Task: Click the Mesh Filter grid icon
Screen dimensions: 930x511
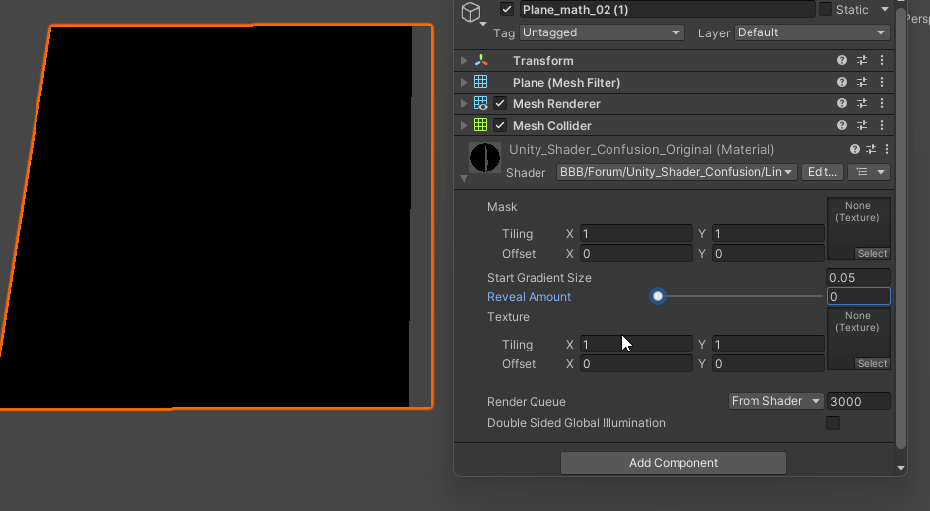Action: (481, 82)
